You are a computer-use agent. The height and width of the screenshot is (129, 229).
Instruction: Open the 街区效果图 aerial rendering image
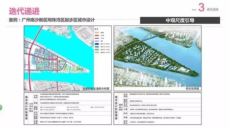(157, 58)
